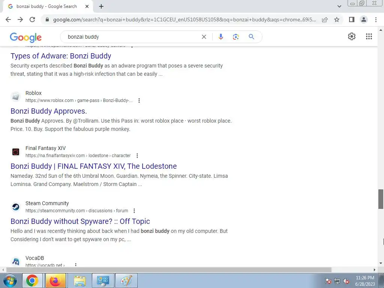
Task: Click the scrollbar down arrow
Action: click(381, 263)
